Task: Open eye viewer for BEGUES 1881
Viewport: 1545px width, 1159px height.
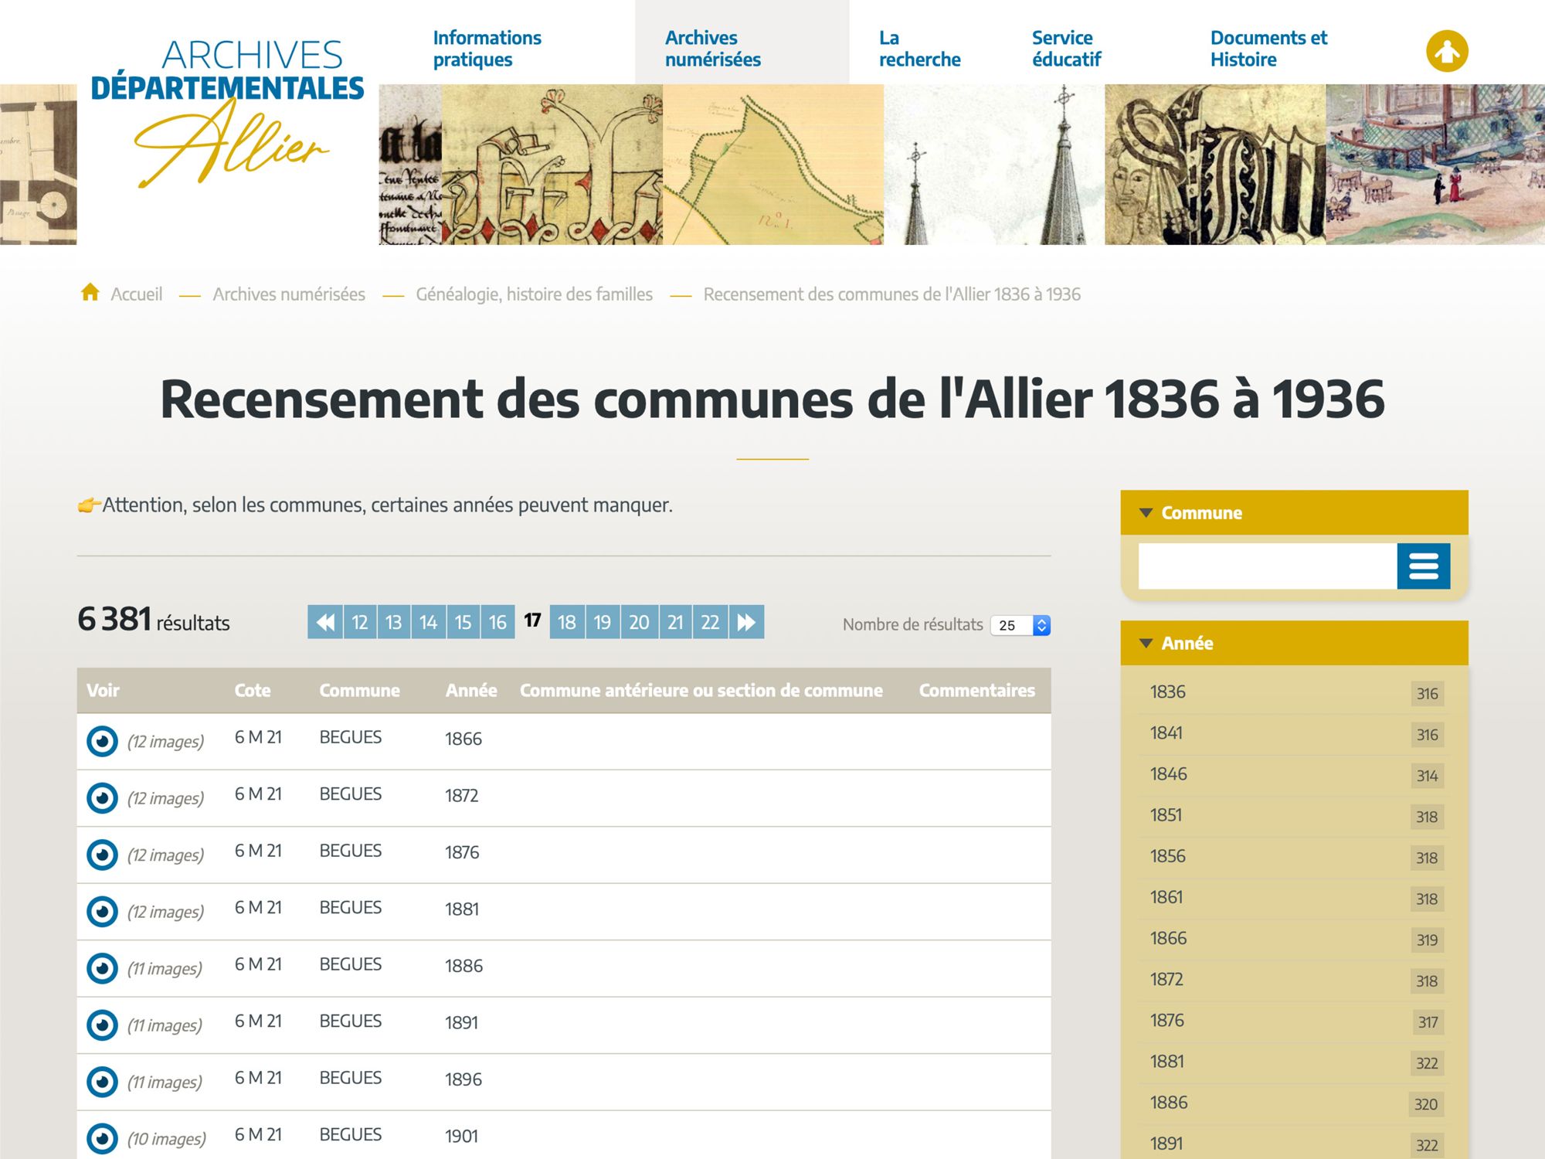Action: [x=102, y=912]
